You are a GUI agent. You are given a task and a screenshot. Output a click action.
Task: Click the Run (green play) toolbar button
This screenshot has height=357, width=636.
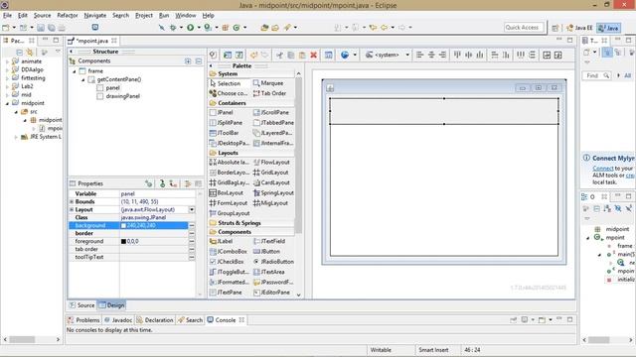point(190,28)
